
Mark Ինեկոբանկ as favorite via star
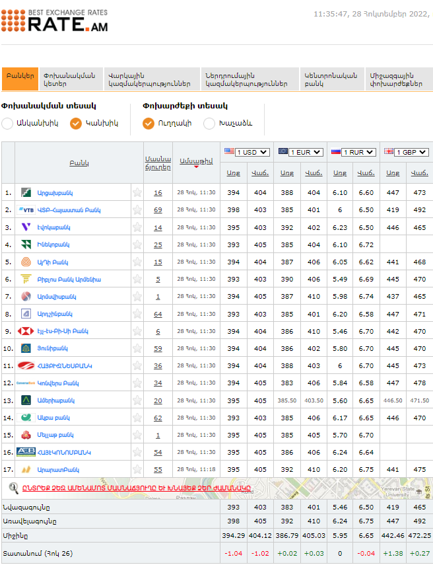coord(137,245)
